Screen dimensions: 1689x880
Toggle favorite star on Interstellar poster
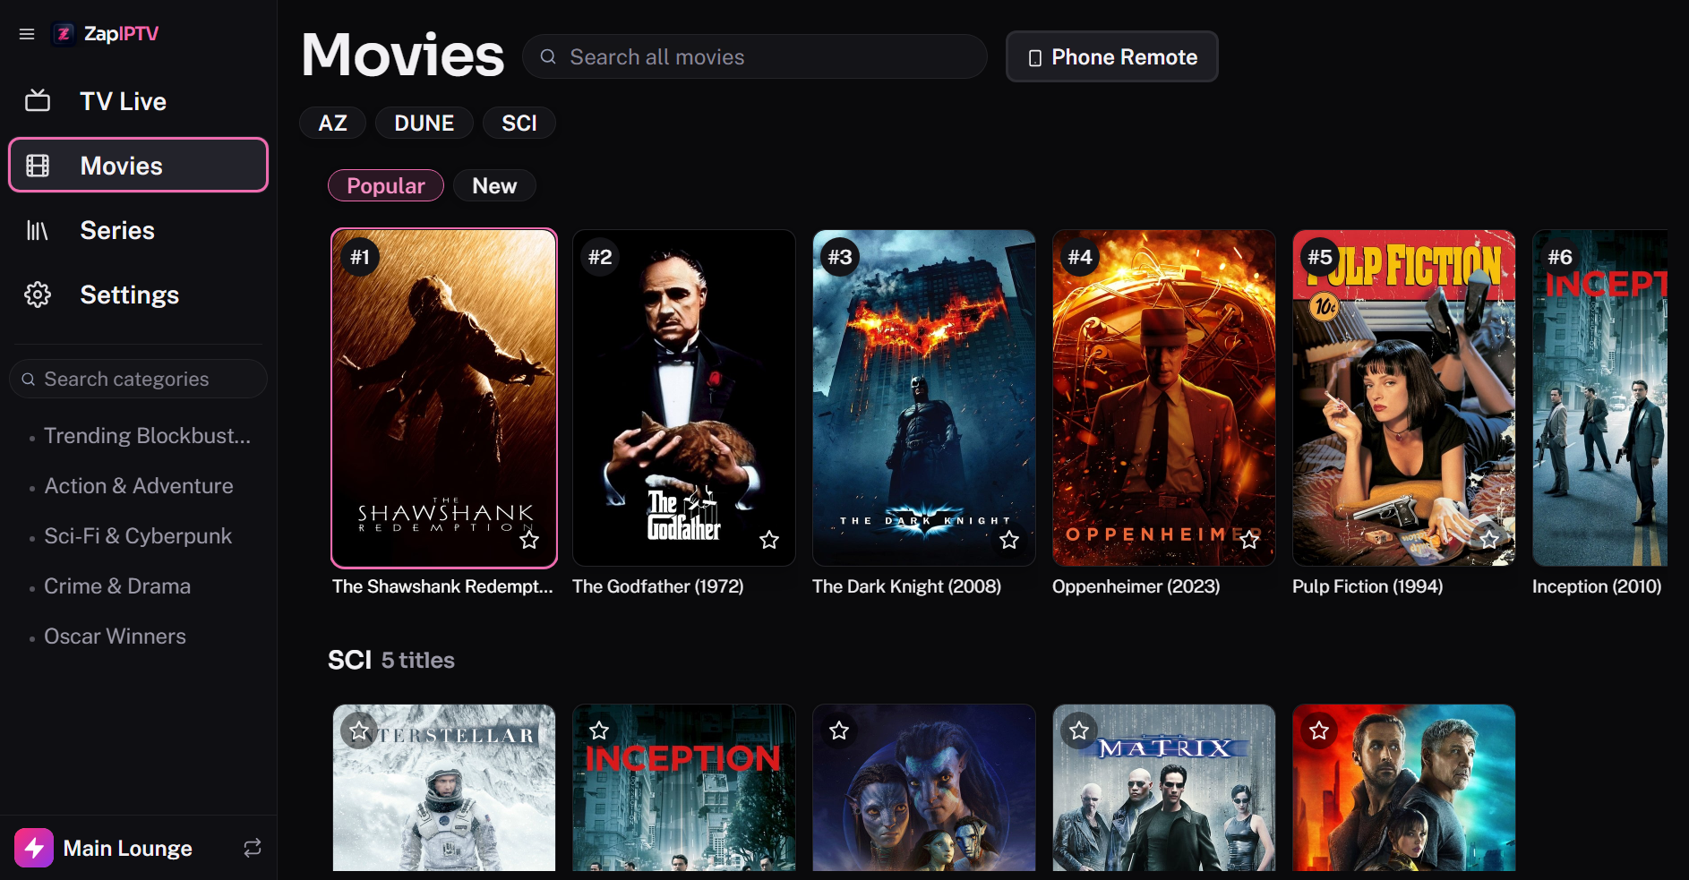tap(359, 730)
